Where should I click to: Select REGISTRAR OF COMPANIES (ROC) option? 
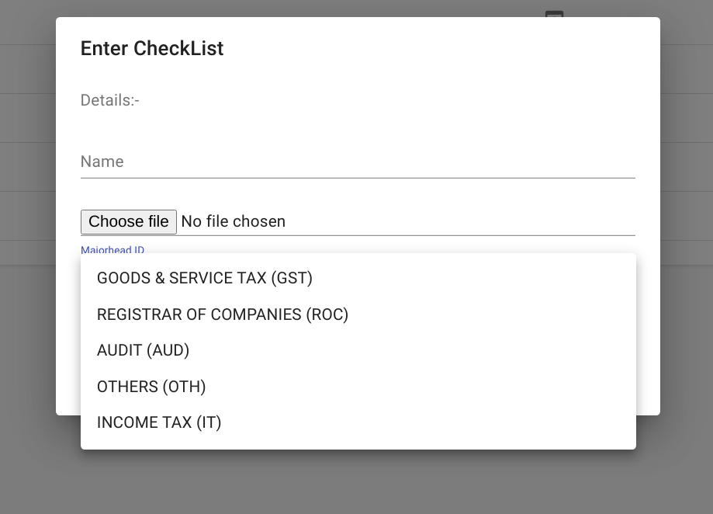[223, 314]
